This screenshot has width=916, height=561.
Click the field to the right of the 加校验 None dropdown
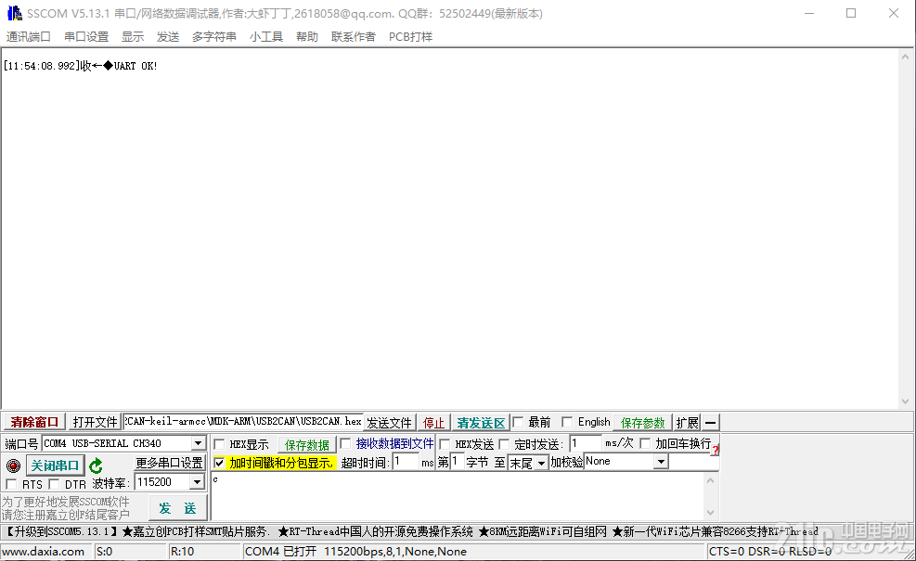coord(693,462)
